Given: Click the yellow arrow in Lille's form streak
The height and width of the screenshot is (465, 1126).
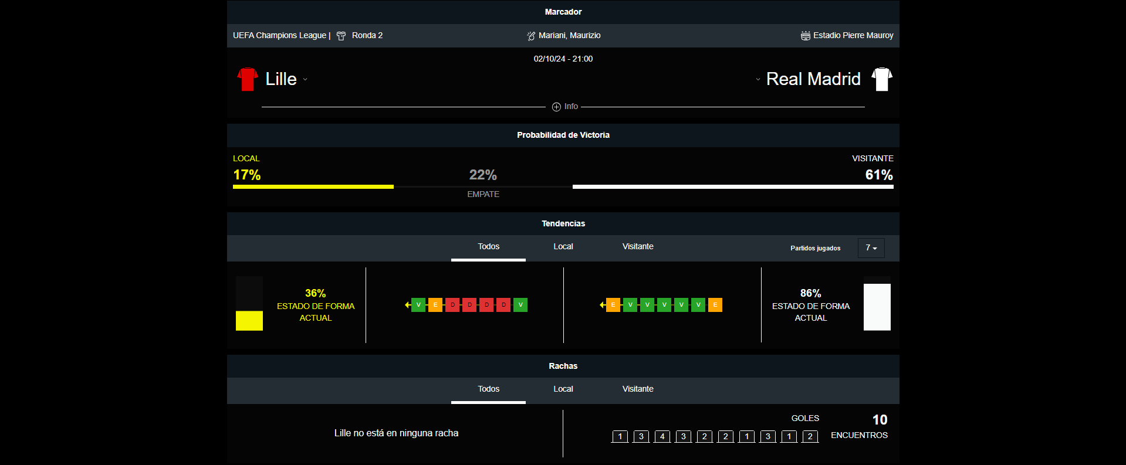Looking at the screenshot, I should 407,305.
